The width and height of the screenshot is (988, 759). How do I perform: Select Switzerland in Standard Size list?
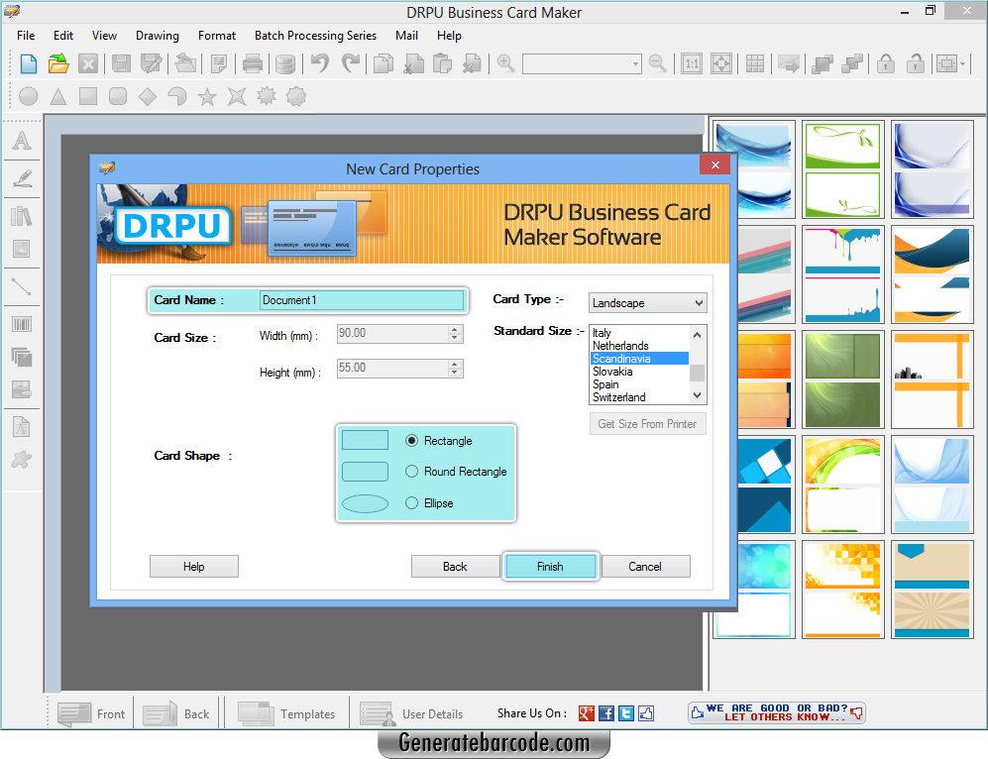[640, 396]
